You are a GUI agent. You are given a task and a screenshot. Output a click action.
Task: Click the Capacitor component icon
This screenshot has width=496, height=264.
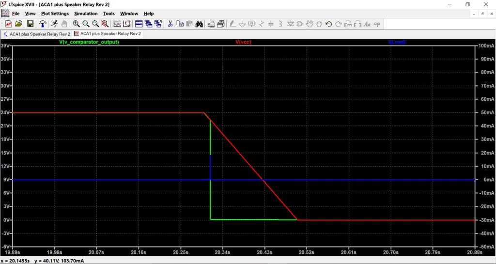tap(271, 24)
